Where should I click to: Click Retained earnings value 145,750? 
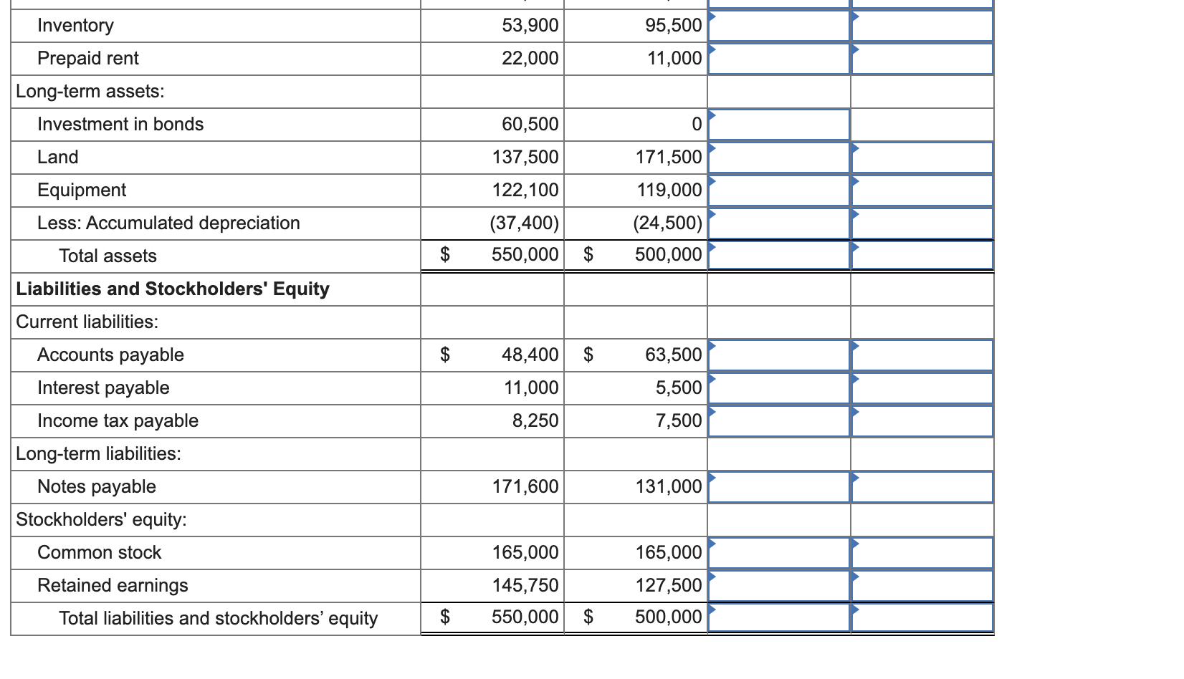tap(525, 586)
